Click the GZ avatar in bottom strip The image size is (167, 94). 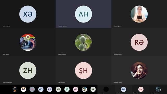click(x=76, y=89)
